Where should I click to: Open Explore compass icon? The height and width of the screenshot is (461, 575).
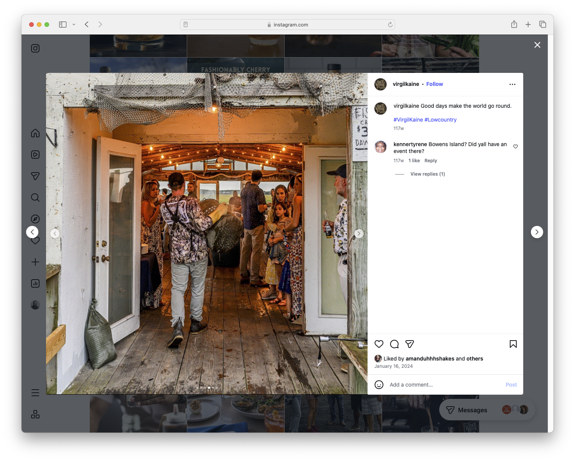pyautogui.click(x=35, y=219)
